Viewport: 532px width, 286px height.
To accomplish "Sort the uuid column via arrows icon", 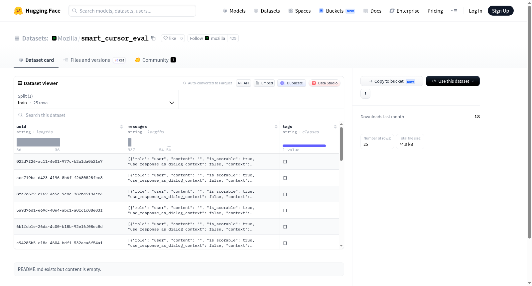I will point(121,127).
